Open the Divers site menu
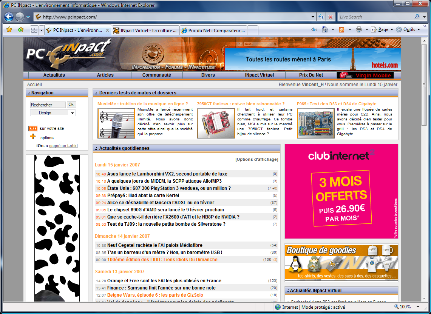431x314 pixels. [208, 75]
